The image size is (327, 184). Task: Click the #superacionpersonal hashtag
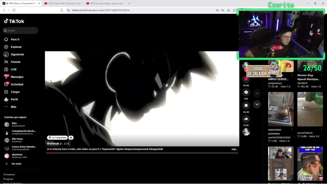tap(136, 149)
